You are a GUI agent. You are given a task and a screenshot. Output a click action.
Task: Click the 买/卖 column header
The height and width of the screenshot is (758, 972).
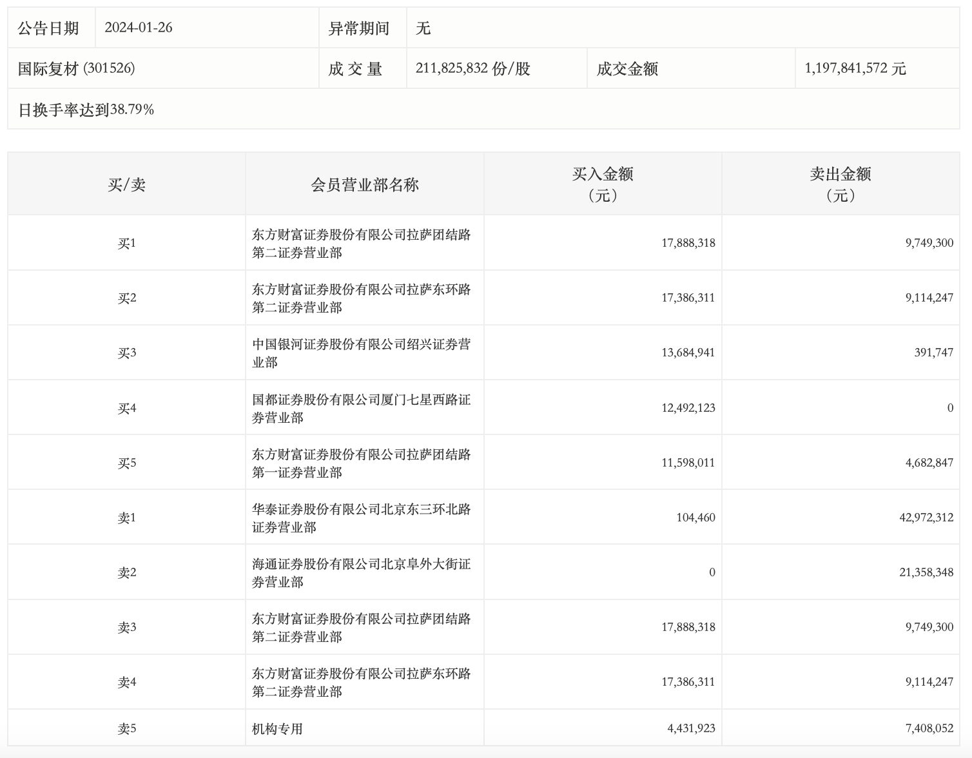tap(127, 185)
